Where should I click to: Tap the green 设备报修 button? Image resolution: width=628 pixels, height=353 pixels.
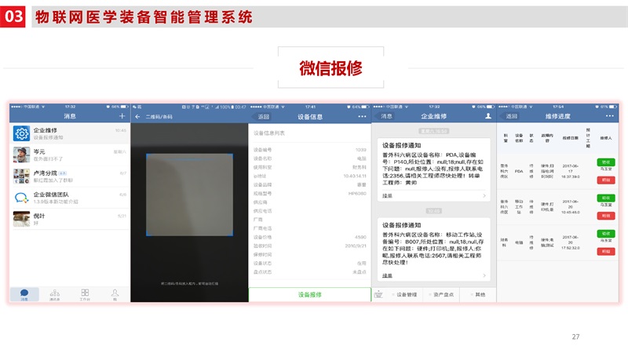(x=309, y=295)
